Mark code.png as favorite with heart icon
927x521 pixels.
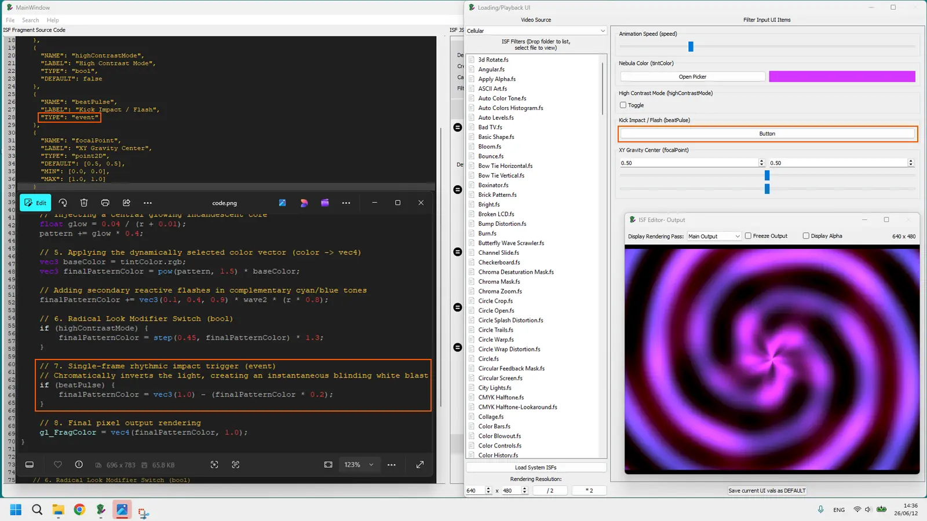pyautogui.click(x=58, y=465)
